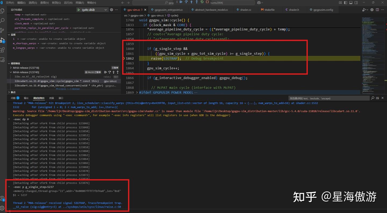Screen dimensions: 387x213
Task: Click the gpgpu-sim breadcrumb segment
Action: [137, 16]
